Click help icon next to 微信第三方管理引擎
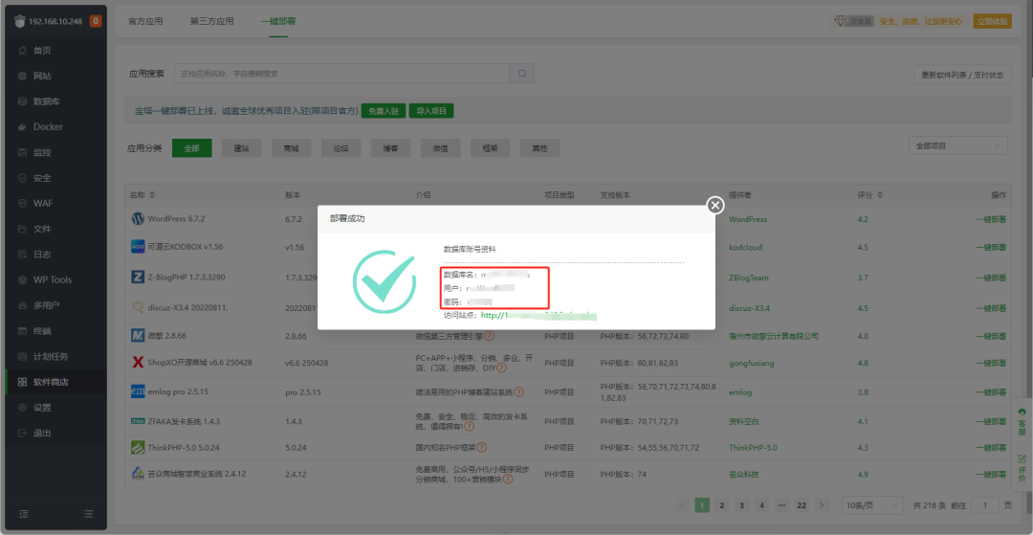The height and width of the screenshot is (535, 1033). point(490,336)
